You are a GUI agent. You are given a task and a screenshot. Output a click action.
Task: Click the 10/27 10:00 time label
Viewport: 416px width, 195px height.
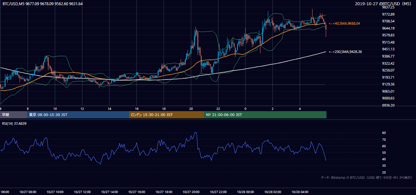(x=55, y=192)
